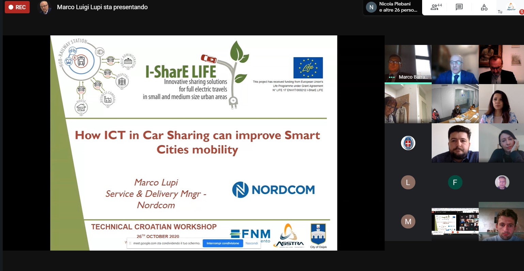Click the City of Osijek crest on slide

pos(318,236)
